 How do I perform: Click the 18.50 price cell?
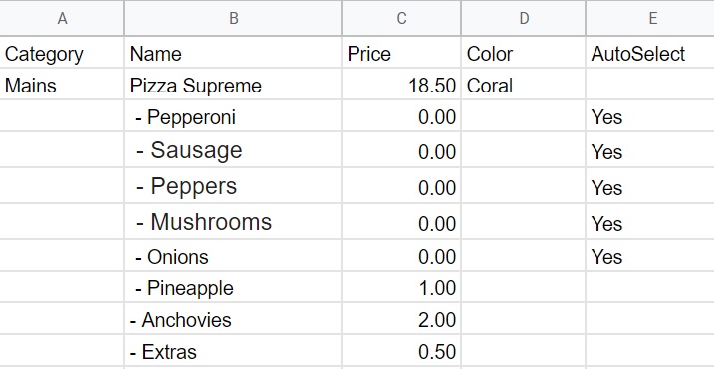[401, 85]
